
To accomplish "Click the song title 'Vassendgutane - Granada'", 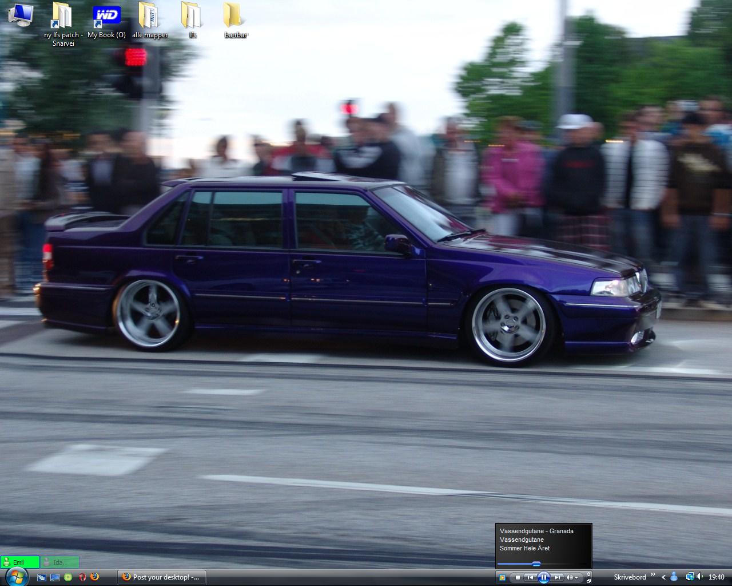I will click(536, 531).
